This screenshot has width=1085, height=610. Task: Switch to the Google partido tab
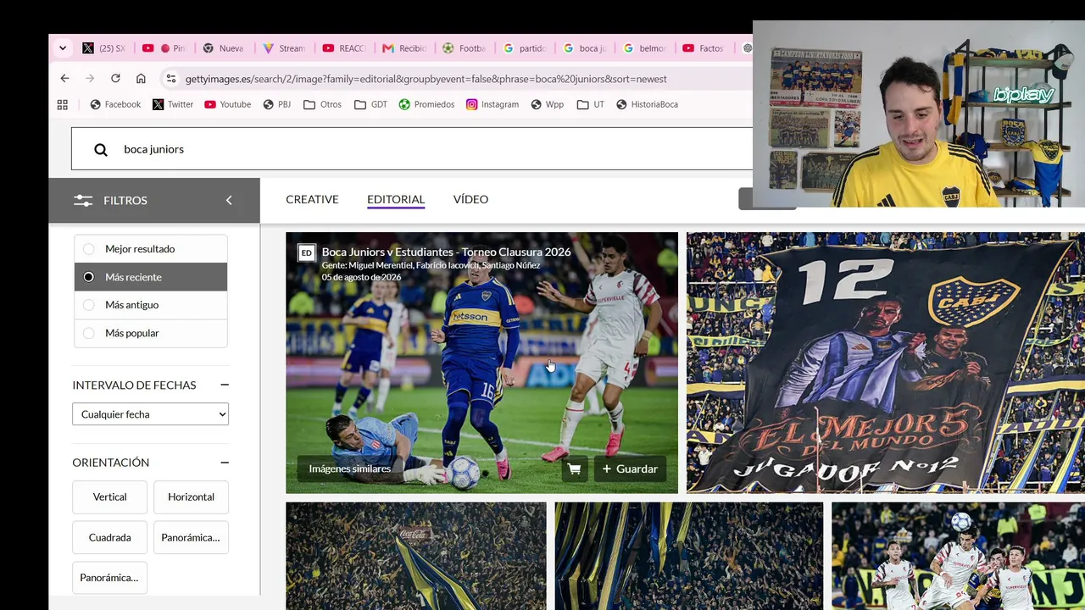526,48
